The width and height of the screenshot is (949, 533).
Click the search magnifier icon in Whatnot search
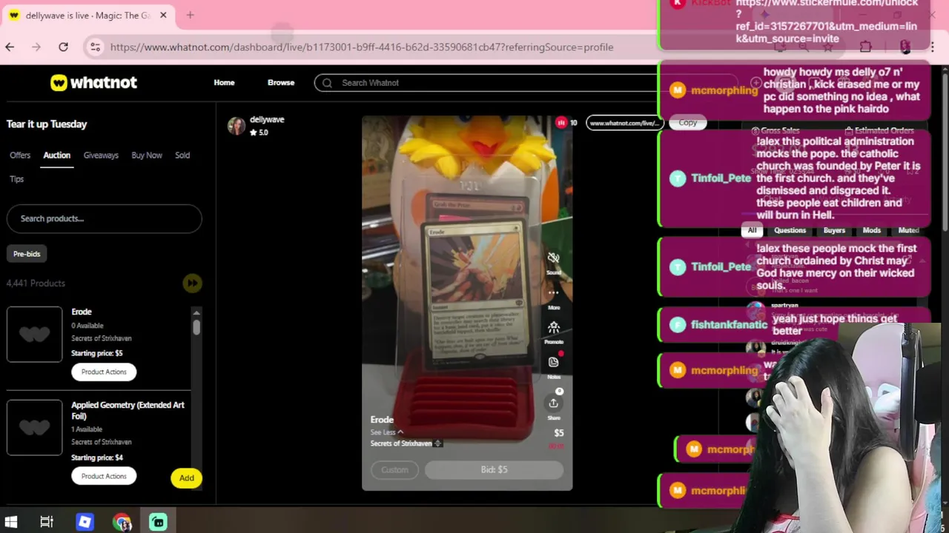[327, 83]
